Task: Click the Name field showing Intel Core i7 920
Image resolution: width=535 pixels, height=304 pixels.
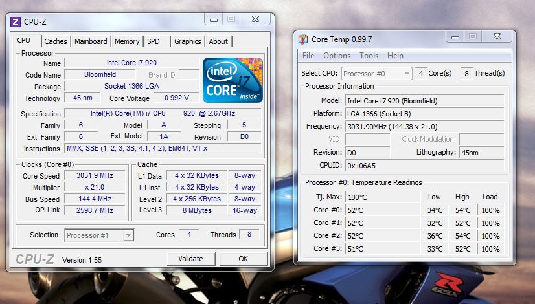Action: [131, 63]
